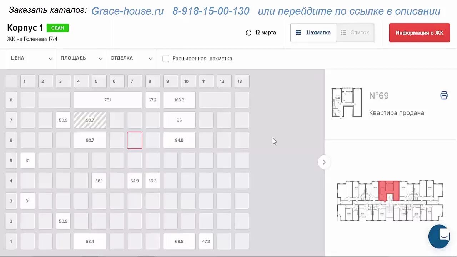Screen dimensions: 457x257
Task: Click column header 1
Action: coord(27,81)
